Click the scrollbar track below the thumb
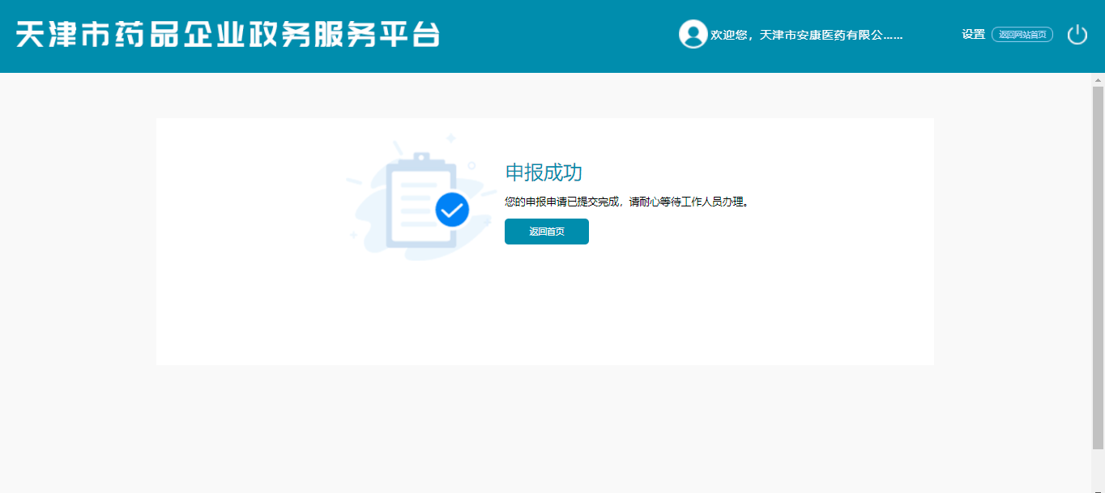This screenshot has width=1105, height=493. 1098,470
